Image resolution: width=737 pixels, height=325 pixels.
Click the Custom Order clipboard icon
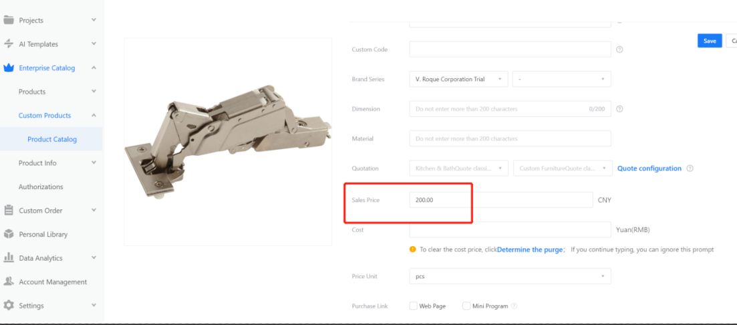[x=9, y=211]
